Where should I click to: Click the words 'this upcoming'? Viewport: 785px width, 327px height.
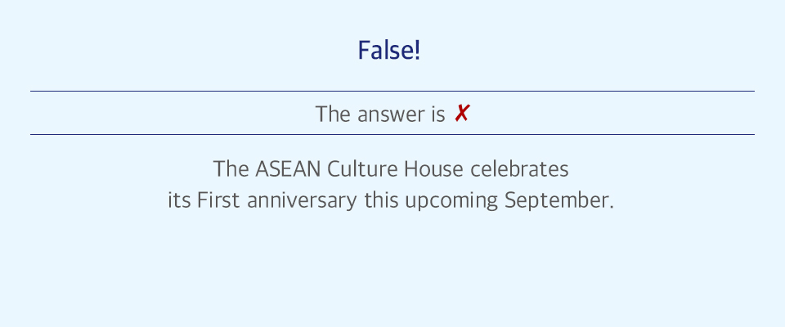coord(431,201)
